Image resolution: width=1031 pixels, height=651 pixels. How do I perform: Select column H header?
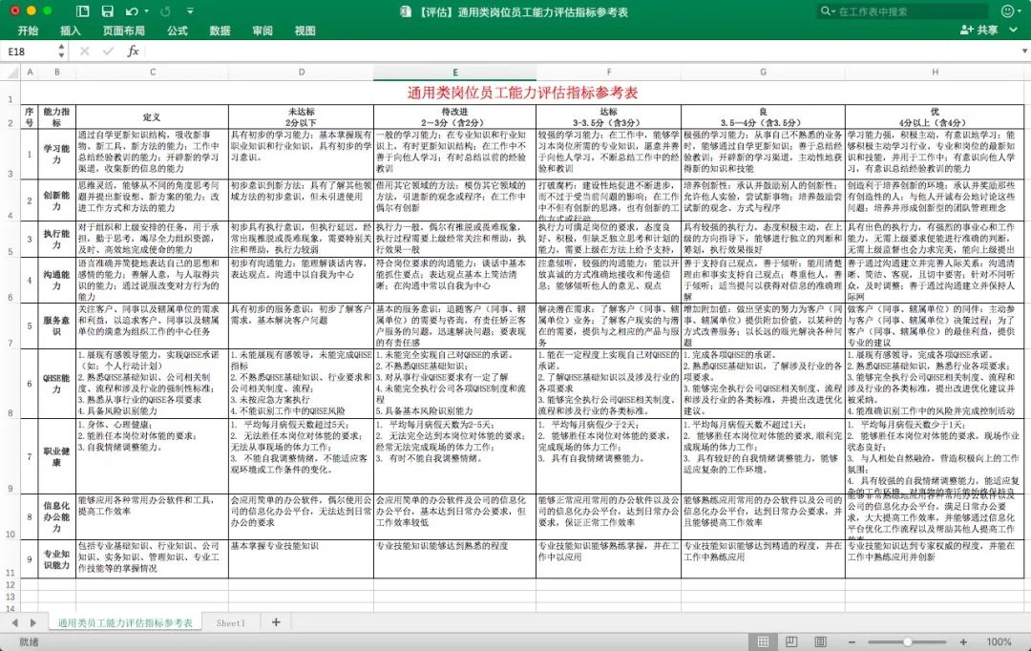point(935,73)
